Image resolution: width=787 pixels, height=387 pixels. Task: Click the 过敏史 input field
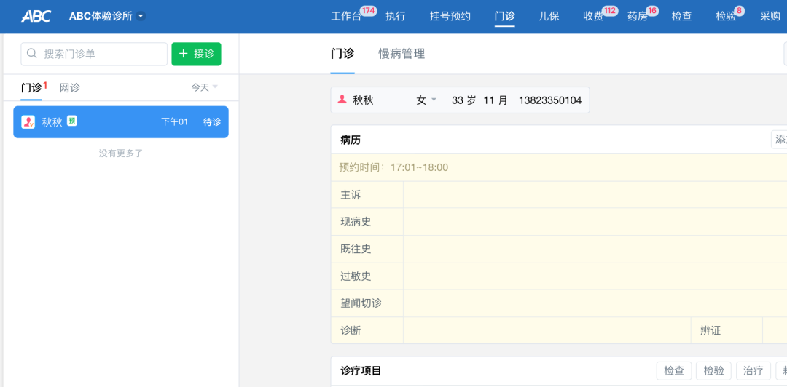[x=595, y=276]
